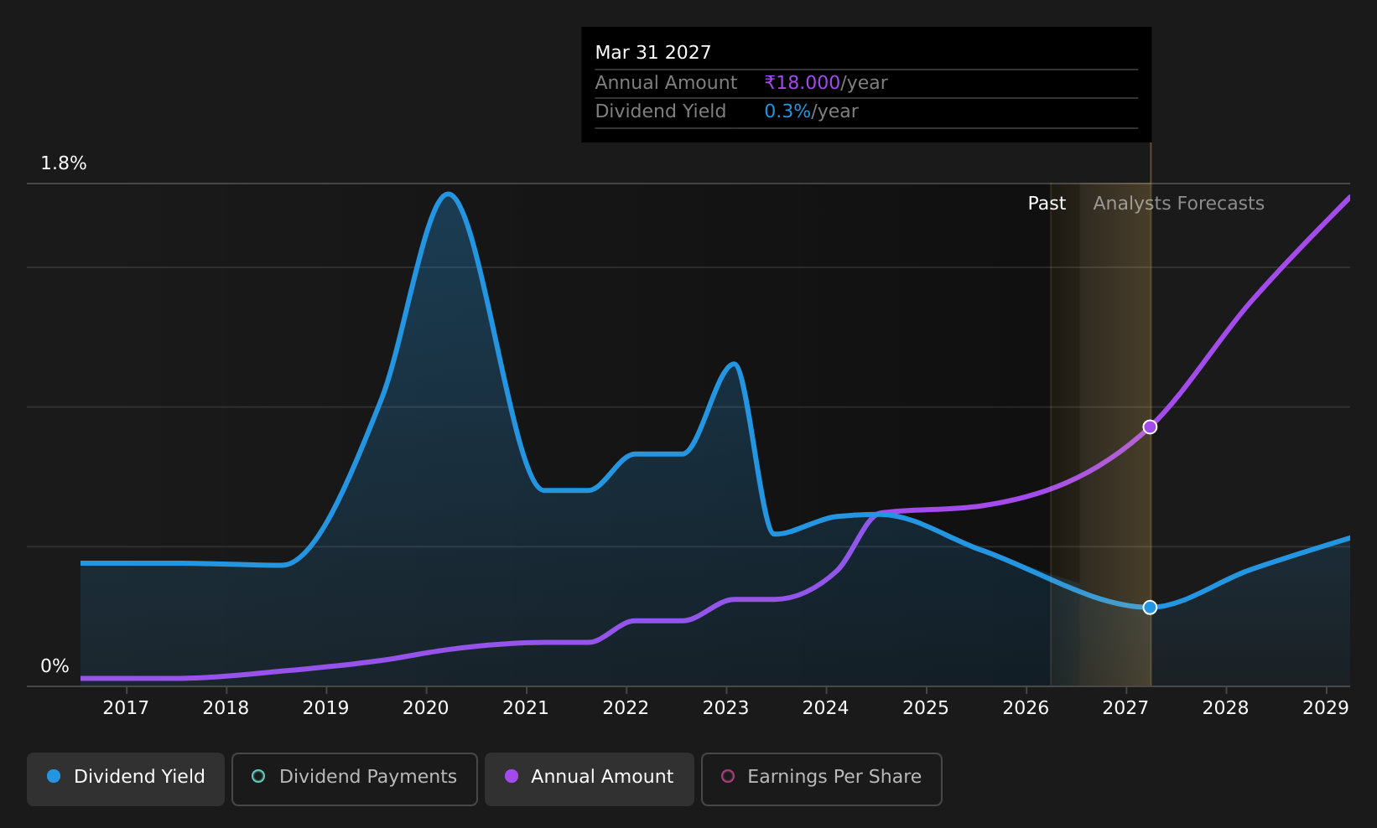Toggle the Dividend Yield legend series
Screen dimensions: 1377x828
pyautogui.click(x=126, y=779)
